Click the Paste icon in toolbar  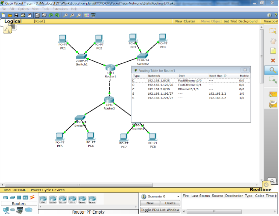click(44, 15)
